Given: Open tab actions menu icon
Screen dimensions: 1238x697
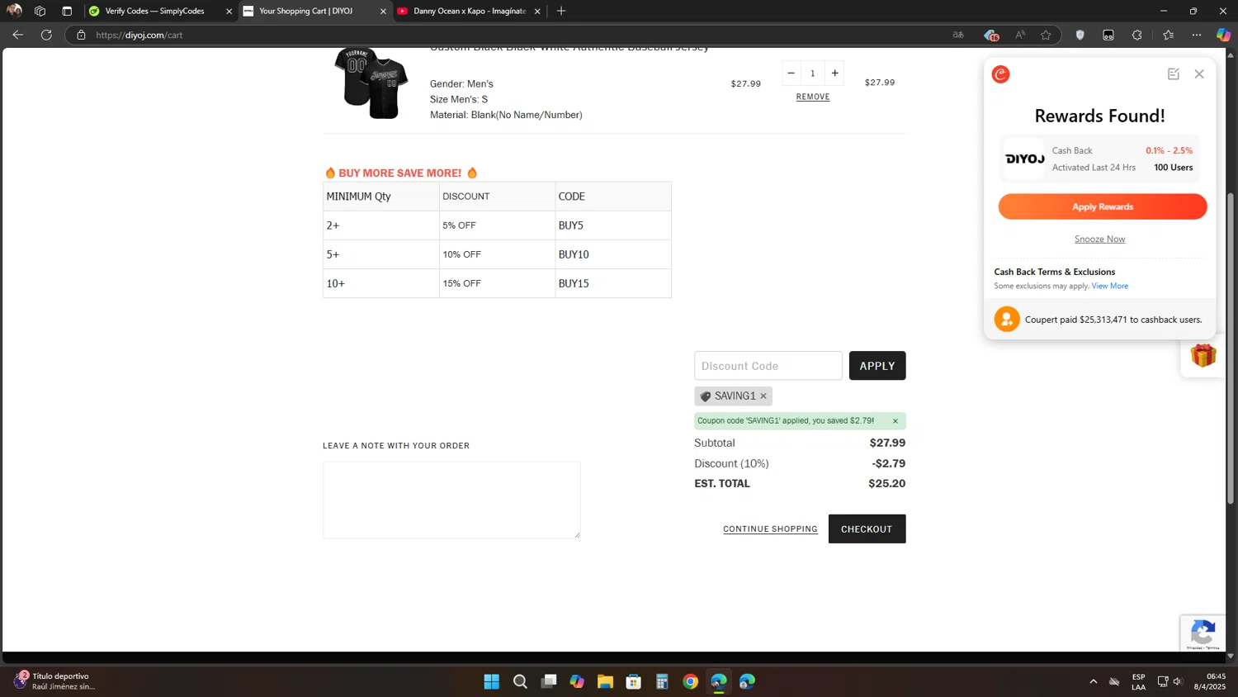Looking at the screenshot, I should coord(67,11).
